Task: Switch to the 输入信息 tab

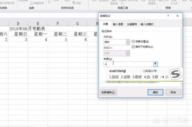Action: click(118, 24)
